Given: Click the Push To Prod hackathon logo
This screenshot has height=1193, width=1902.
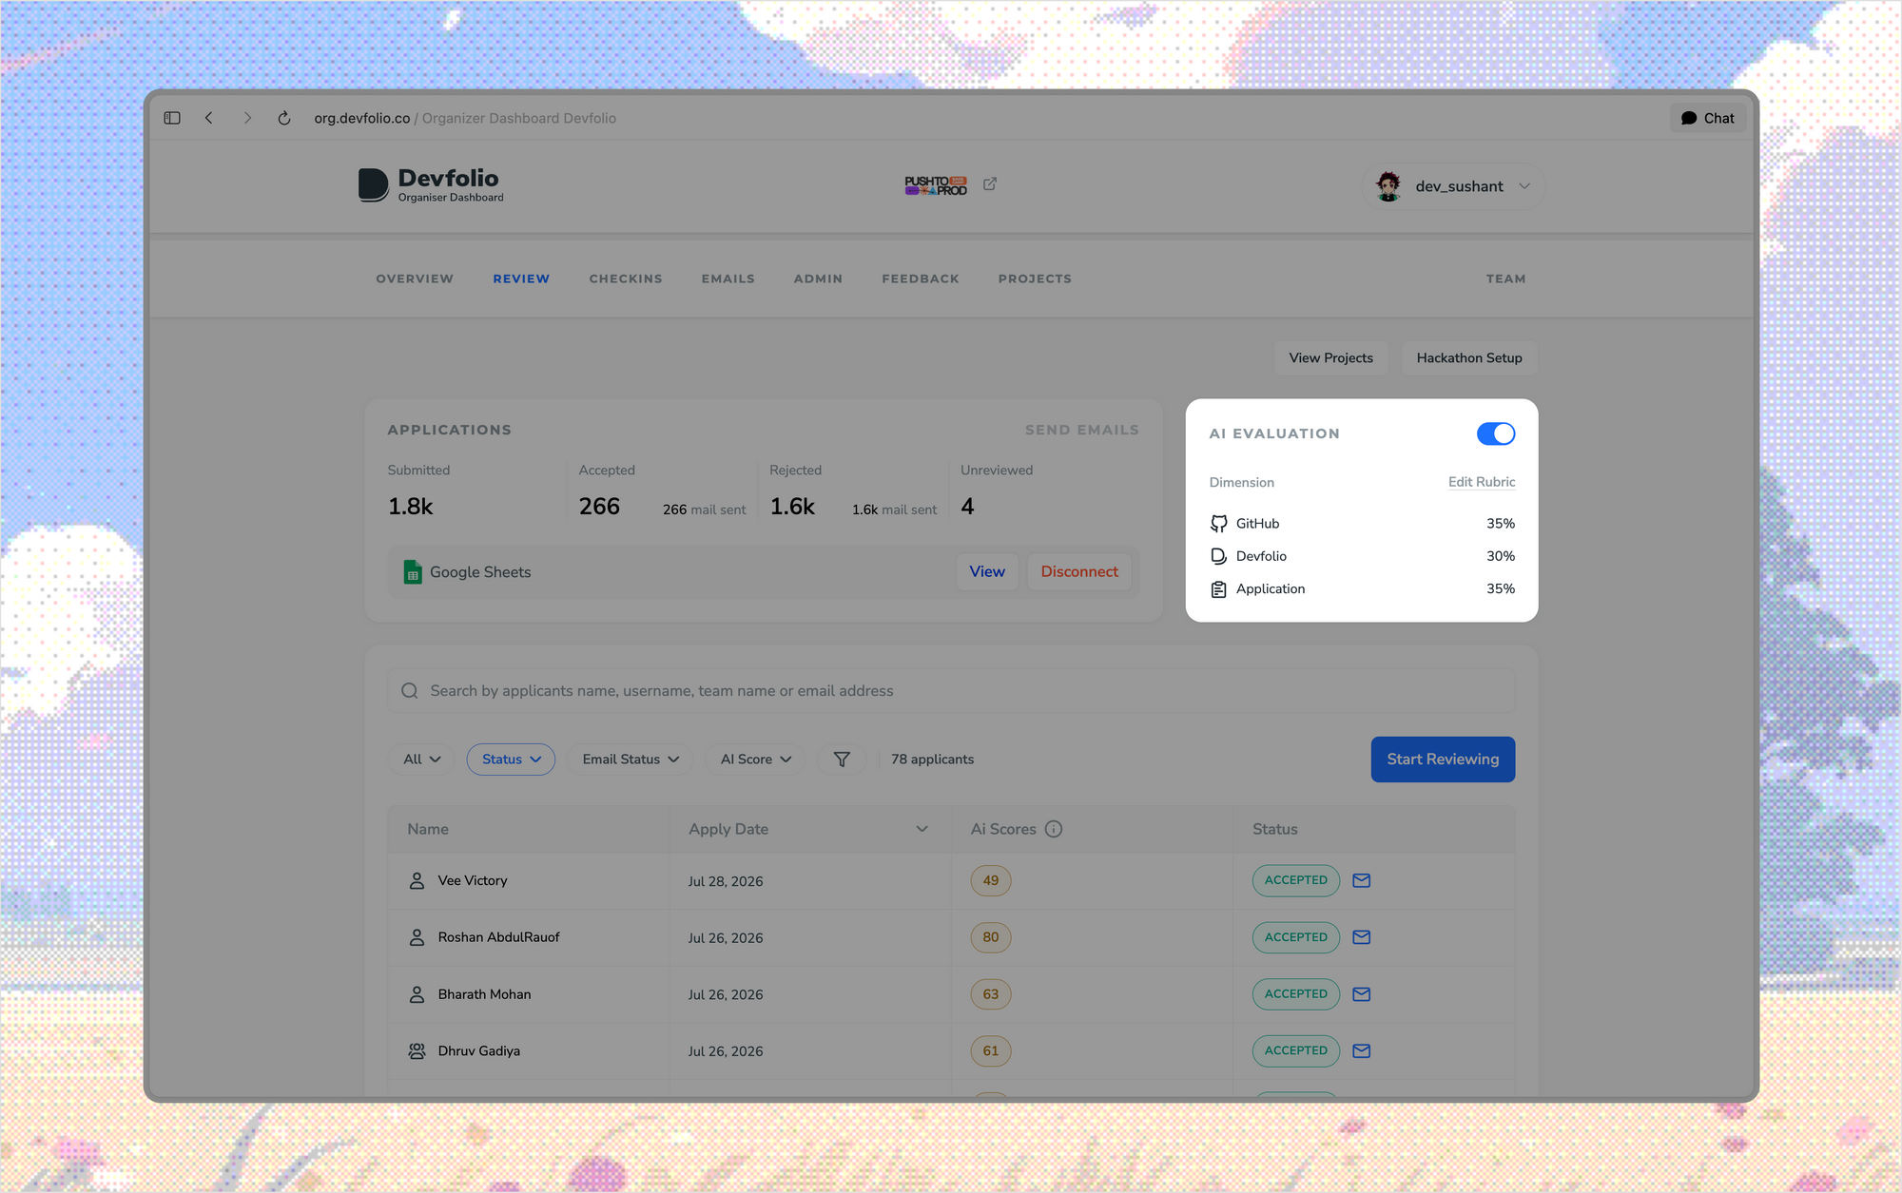Looking at the screenshot, I should 936,185.
